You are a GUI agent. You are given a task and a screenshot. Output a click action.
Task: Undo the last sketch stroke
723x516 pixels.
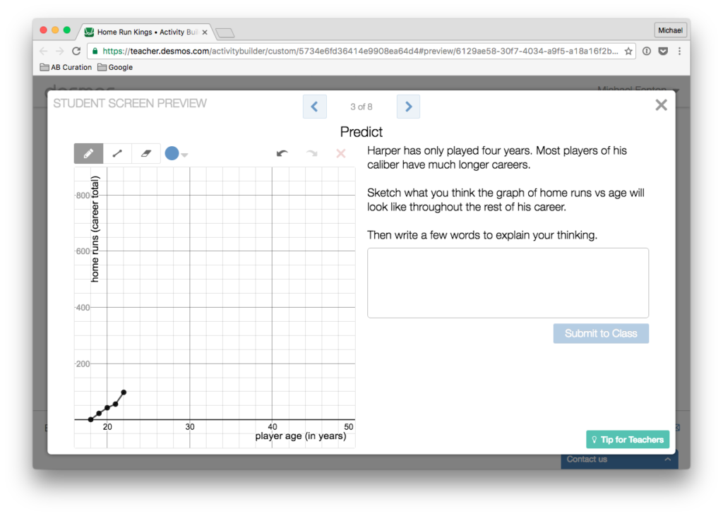282,154
